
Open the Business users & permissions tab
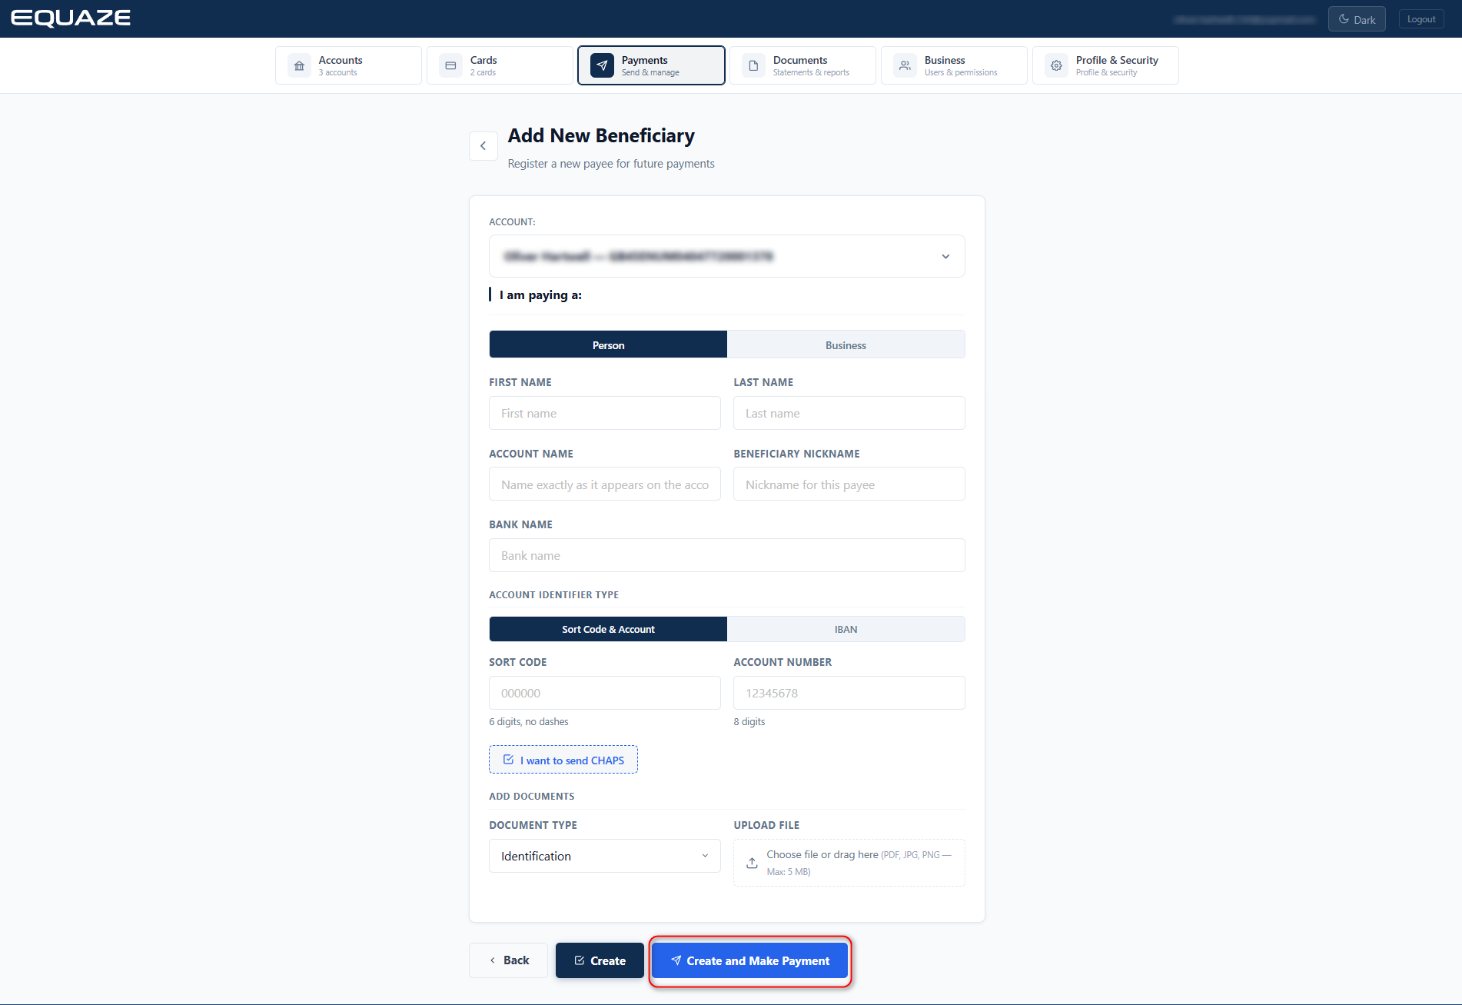pos(954,65)
